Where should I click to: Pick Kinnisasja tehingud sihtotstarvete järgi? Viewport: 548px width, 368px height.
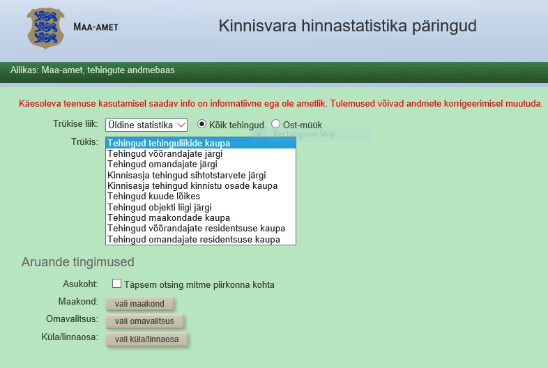coord(201,175)
